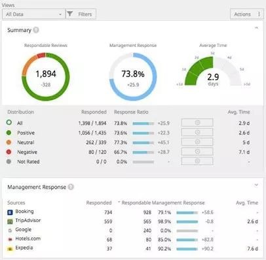
Task: Click the Response Ratio column header
Action: (x=131, y=112)
